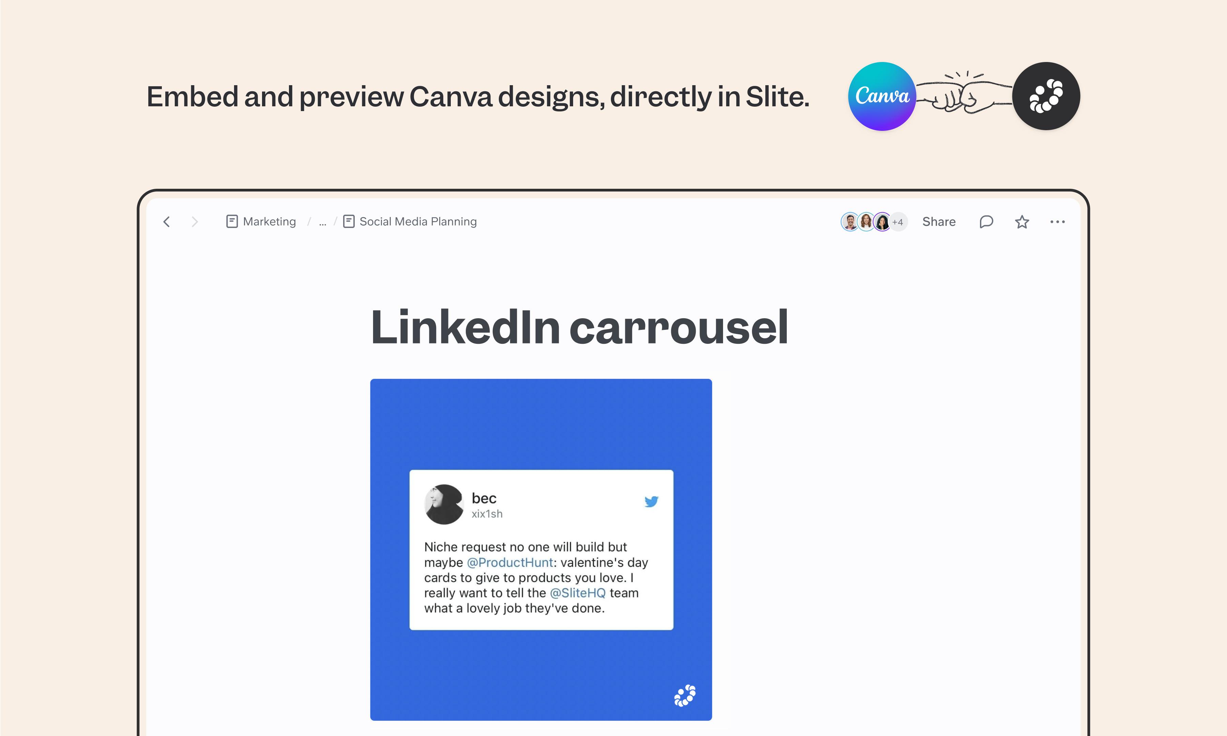Show the +4 more collaborators
Screen dimensions: 1227x736
pos(898,222)
